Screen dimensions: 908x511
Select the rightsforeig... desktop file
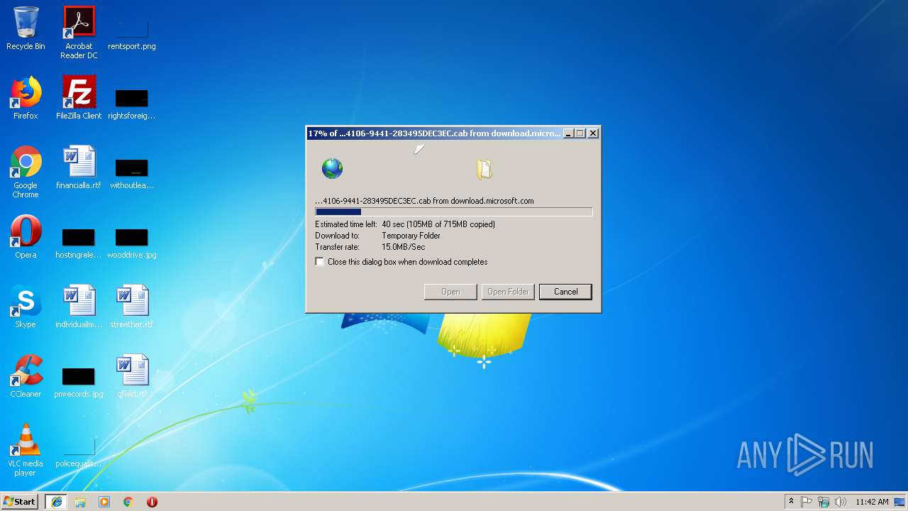[x=132, y=103]
